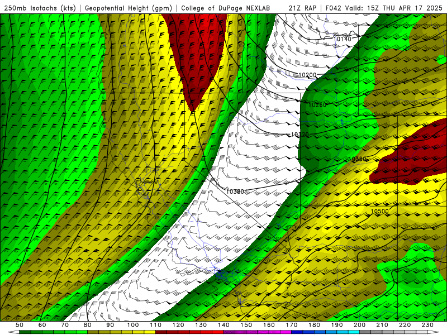
Task: Click the '250mb Isotachs (kts)' title text
Action: [40, 8]
